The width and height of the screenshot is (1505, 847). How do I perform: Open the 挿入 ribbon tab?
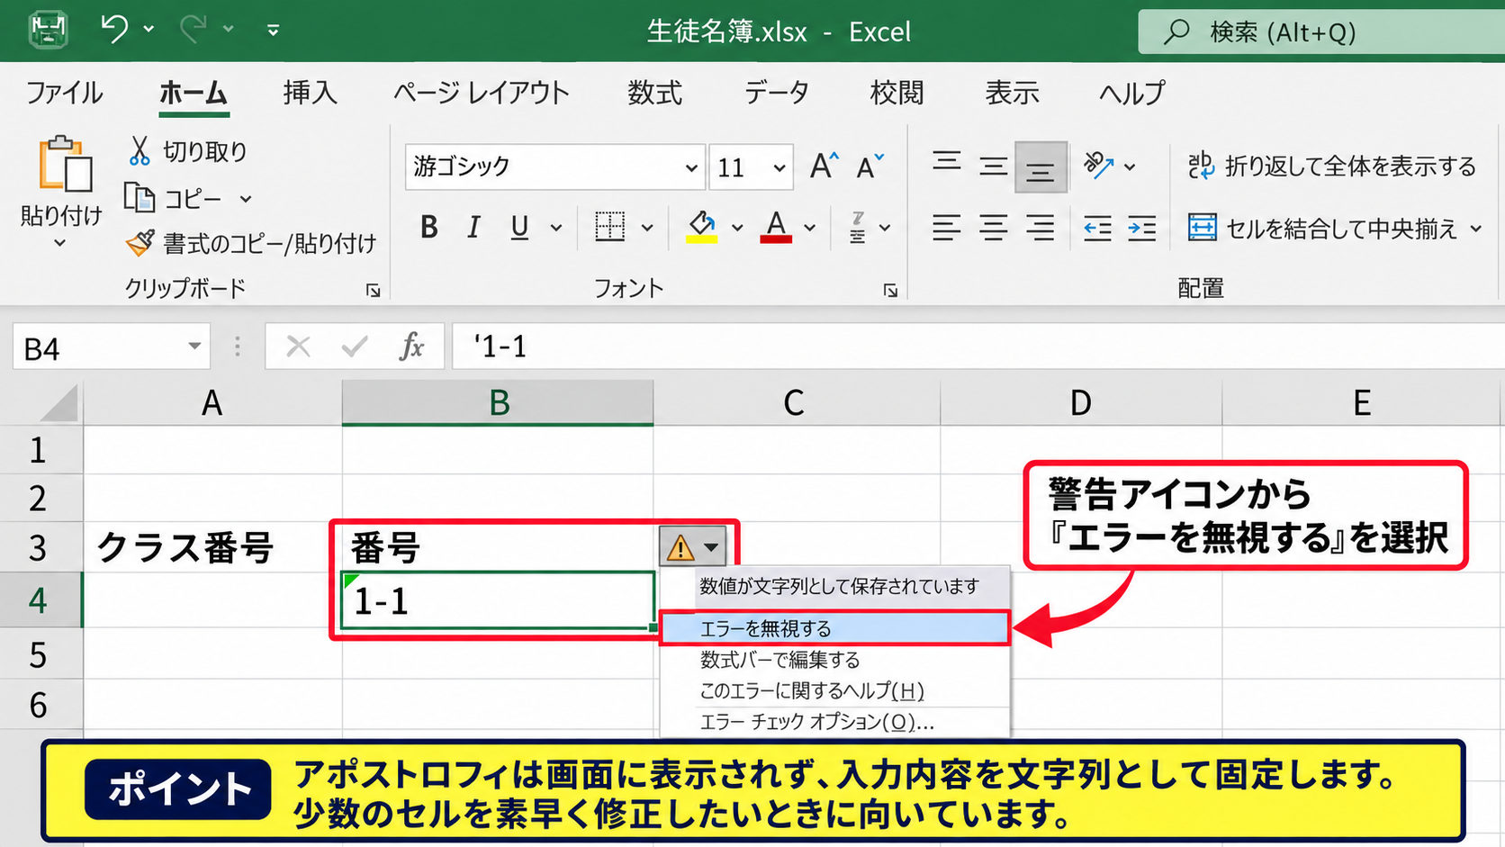coord(311,93)
